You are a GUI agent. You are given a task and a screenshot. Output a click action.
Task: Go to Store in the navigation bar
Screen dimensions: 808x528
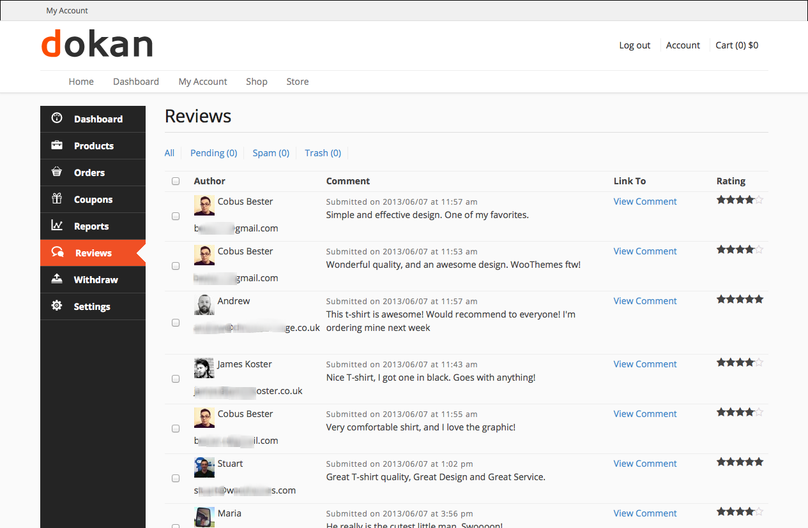[x=297, y=82]
